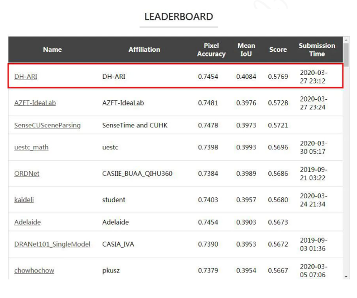The width and height of the screenshot is (357, 298).
Task: Click the LEADERBOARD heading
Action: coord(178,17)
